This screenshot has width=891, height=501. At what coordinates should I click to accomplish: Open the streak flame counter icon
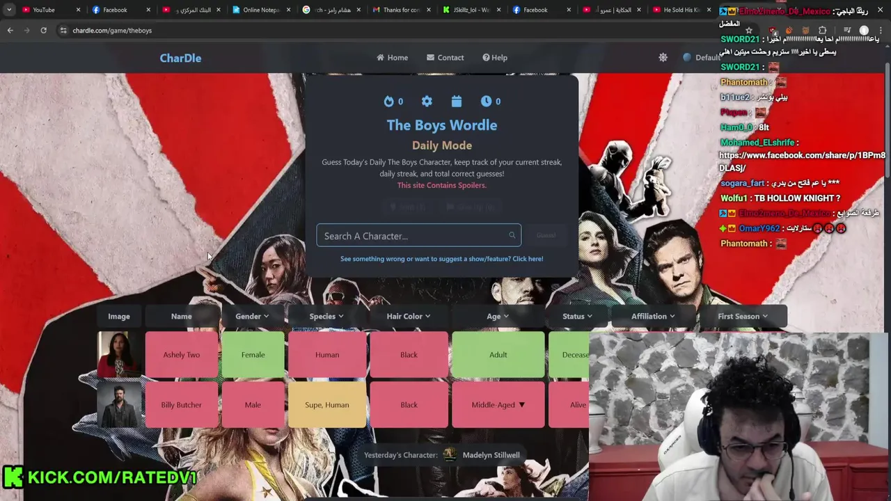388,102
